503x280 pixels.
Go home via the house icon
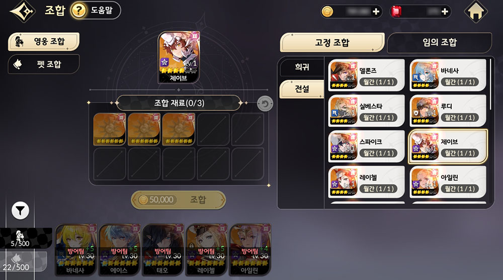pos(476,12)
